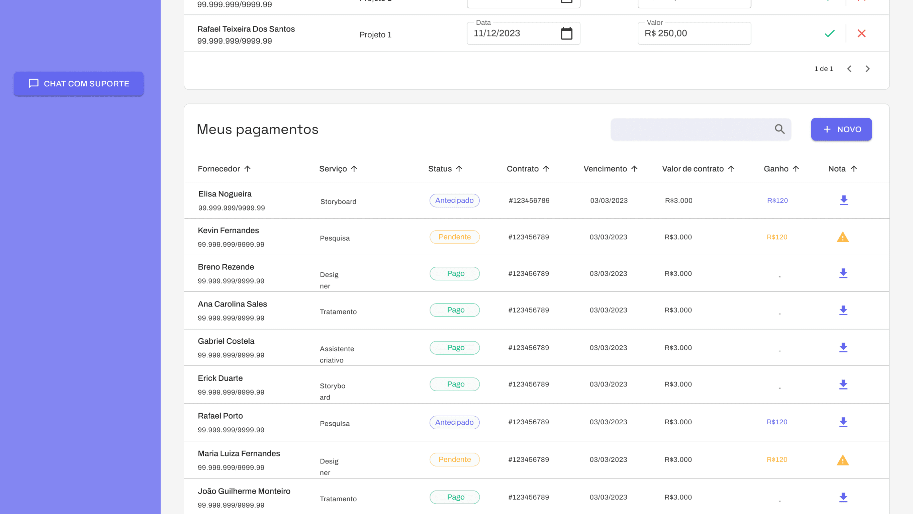Click Pendente status of Kevin Fernandes
914x514 pixels.
tap(454, 237)
